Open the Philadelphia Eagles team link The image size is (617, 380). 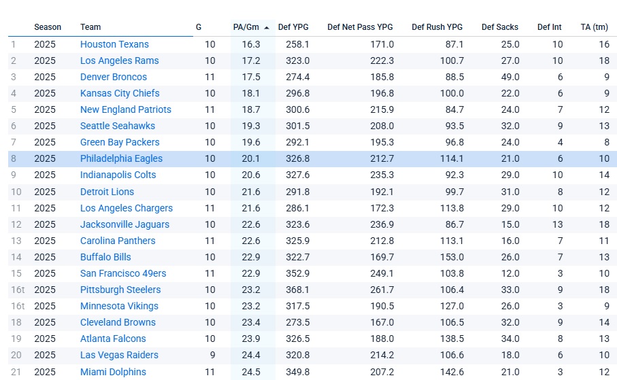pyautogui.click(x=121, y=158)
